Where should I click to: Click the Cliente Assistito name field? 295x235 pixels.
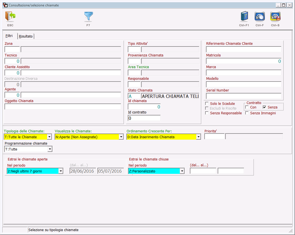click(x=71, y=73)
